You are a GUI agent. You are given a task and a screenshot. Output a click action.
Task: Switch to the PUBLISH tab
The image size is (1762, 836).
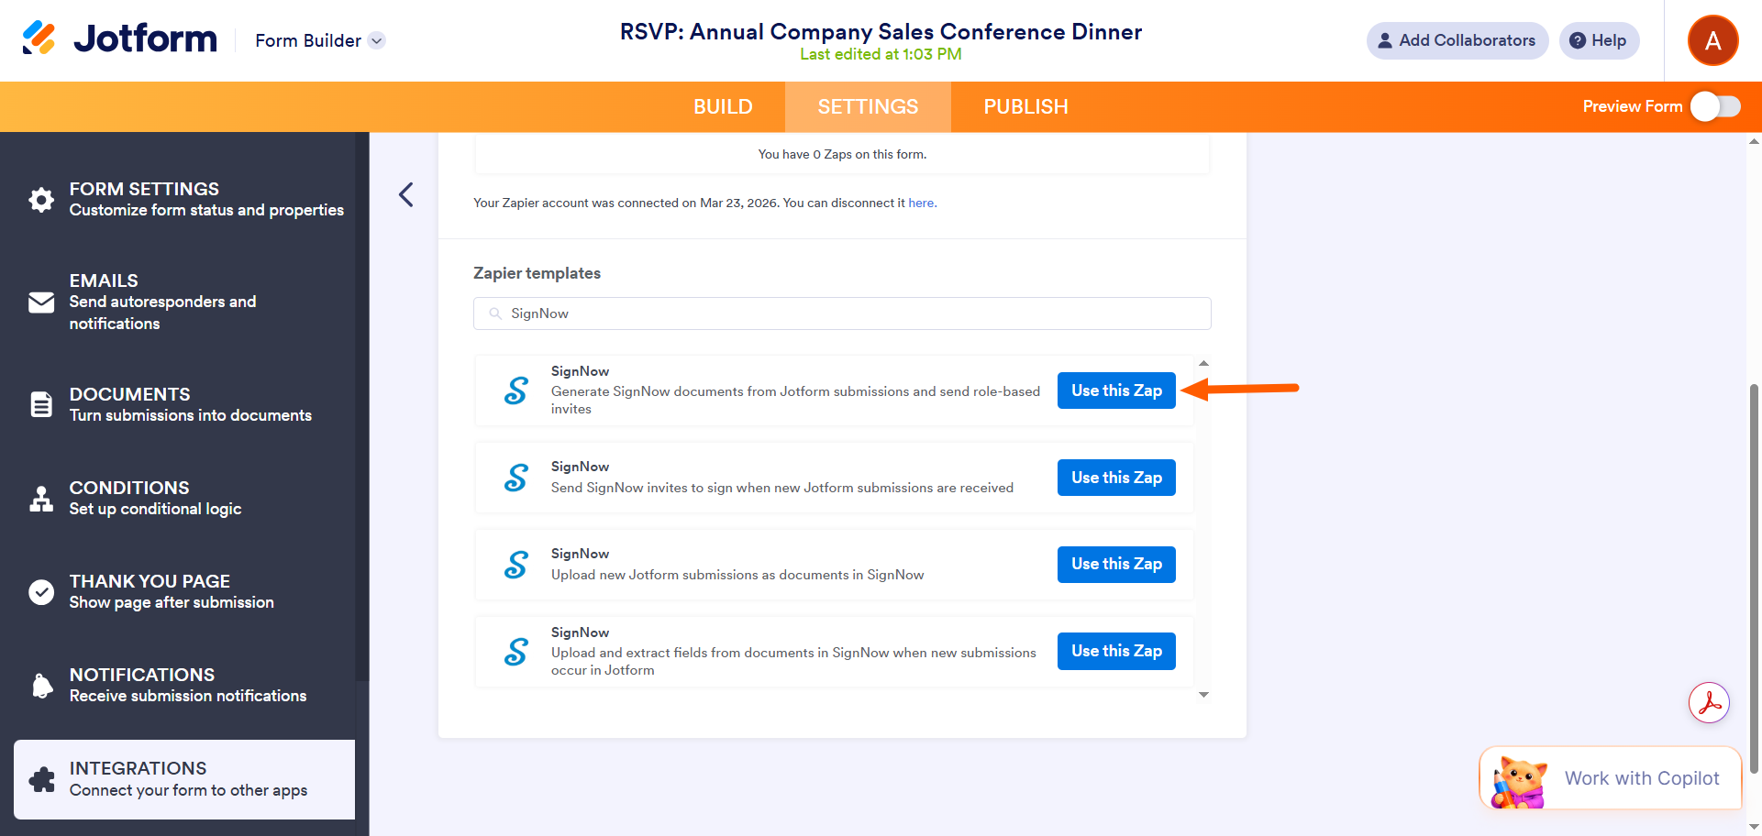[x=1025, y=107]
